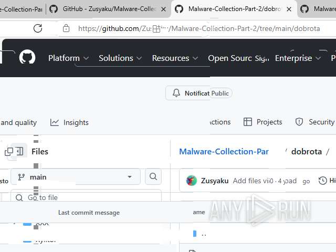Go to the parent directory '..' link
336x252 pixels.
[x=204, y=234]
